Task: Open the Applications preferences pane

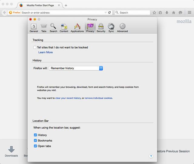Action: pos(77,28)
